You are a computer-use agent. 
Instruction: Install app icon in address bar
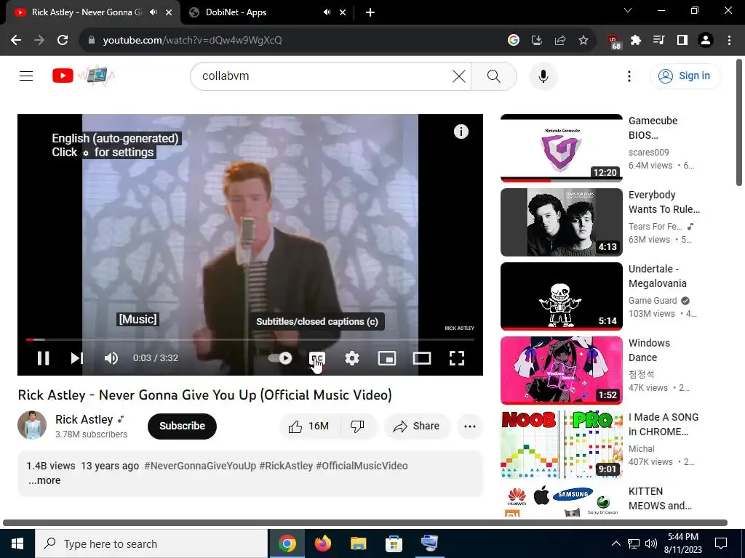coord(536,40)
